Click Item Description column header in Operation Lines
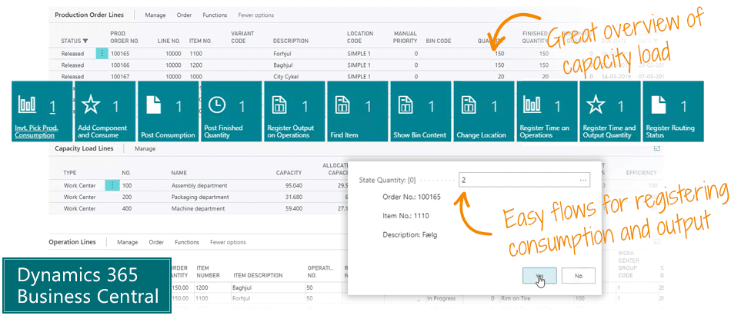This screenshot has width=731, height=322. tap(258, 275)
